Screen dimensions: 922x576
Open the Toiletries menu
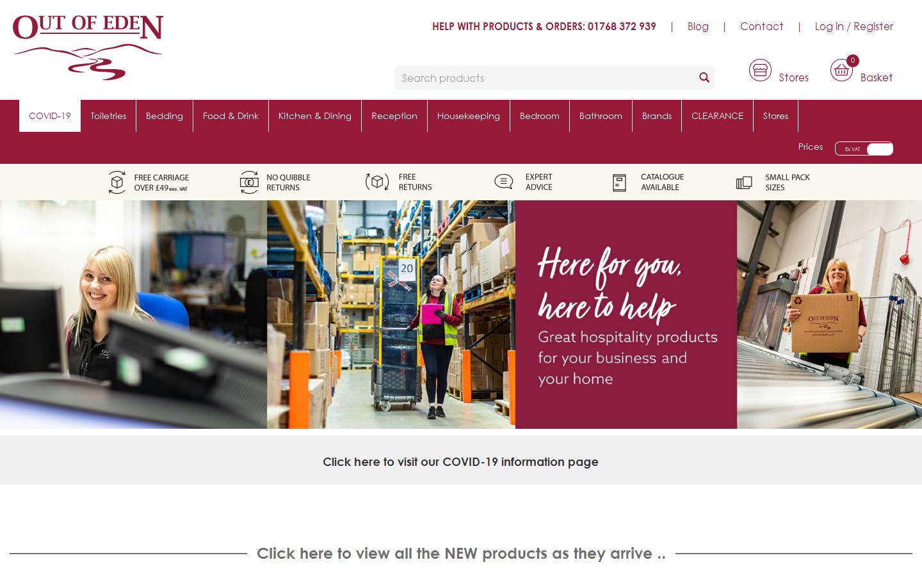point(108,116)
